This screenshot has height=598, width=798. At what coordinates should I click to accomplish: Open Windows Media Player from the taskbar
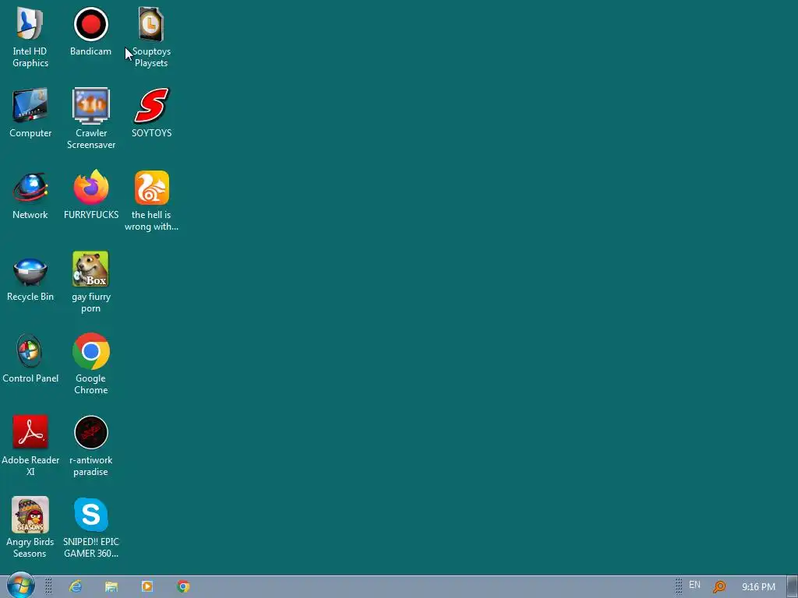pyautogui.click(x=147, y=586)
